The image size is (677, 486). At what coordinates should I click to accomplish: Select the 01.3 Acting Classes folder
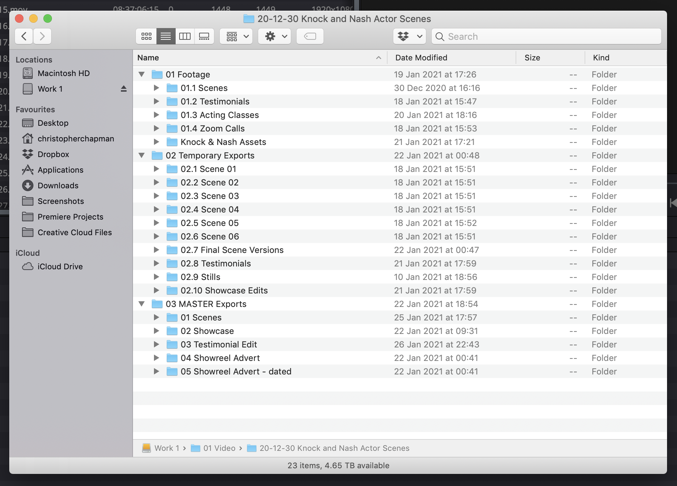[400, 115]
